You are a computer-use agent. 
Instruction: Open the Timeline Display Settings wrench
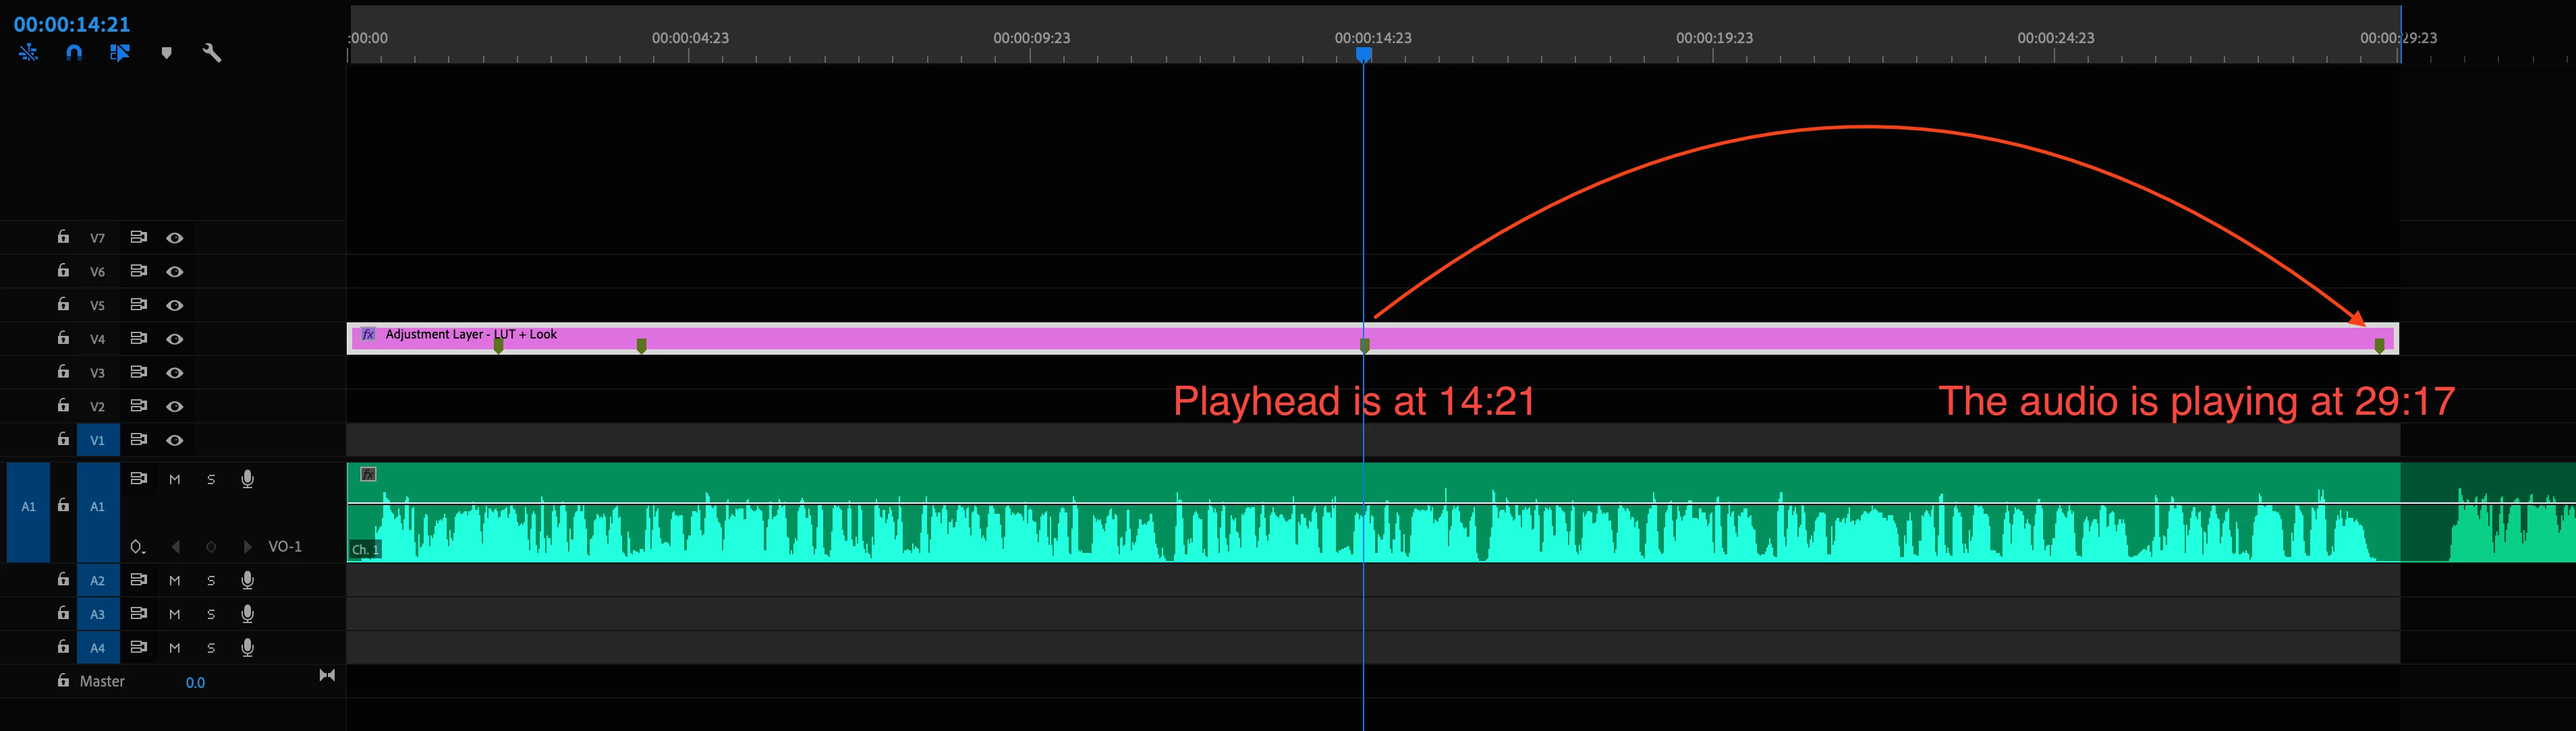[212, 53]
